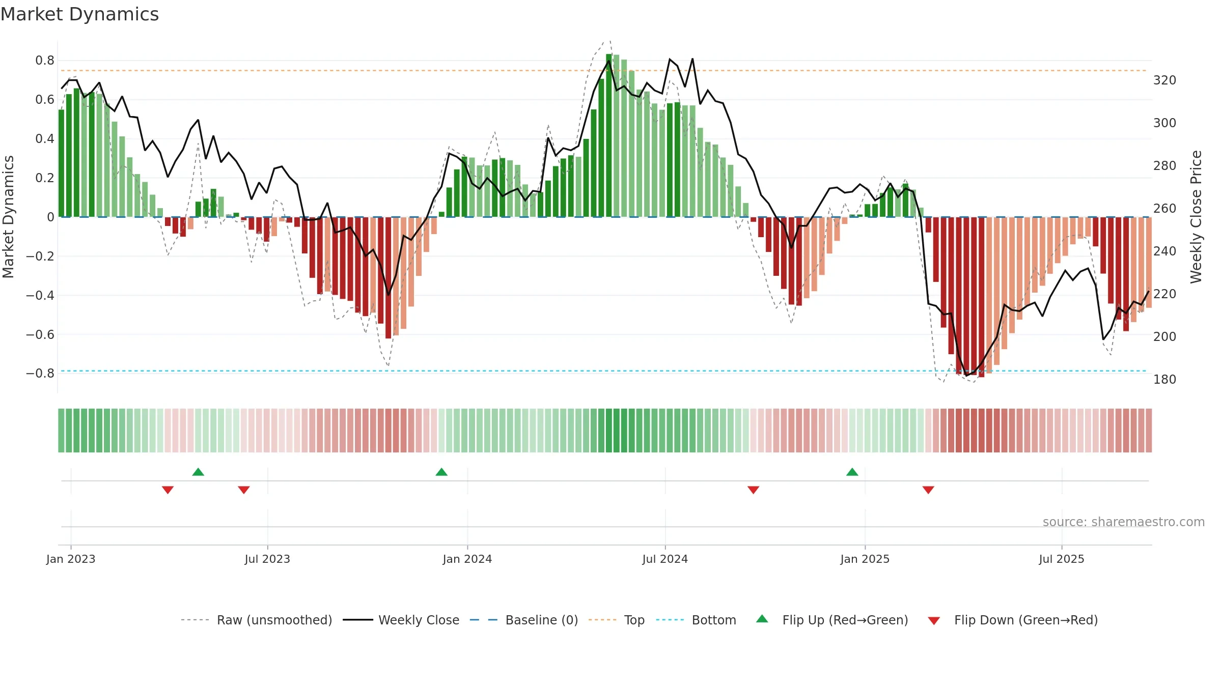The width and height of the screenshot is (1222, 687).
Task: Click the Market Dynamics chart title
Action: tap(80, 14)
